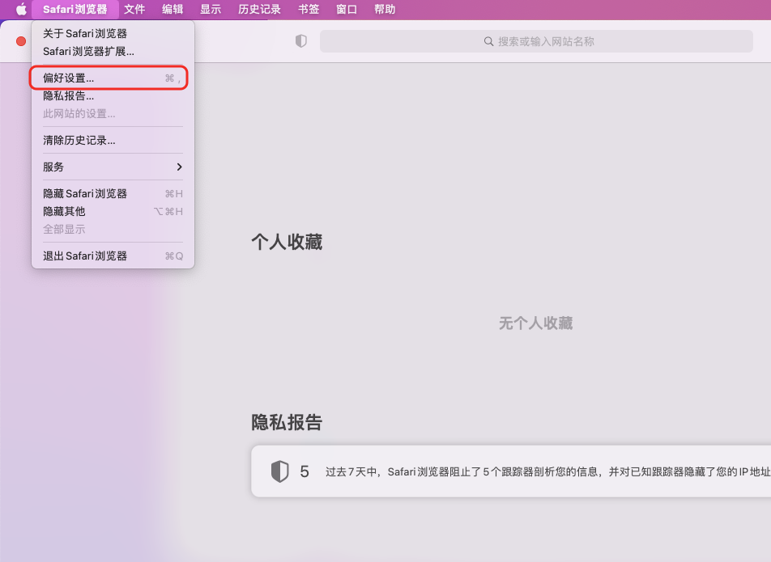Click the tracker count number 5
Viewport: 771px width, 562px height.
pyautogui.click(x=305, y=471)
